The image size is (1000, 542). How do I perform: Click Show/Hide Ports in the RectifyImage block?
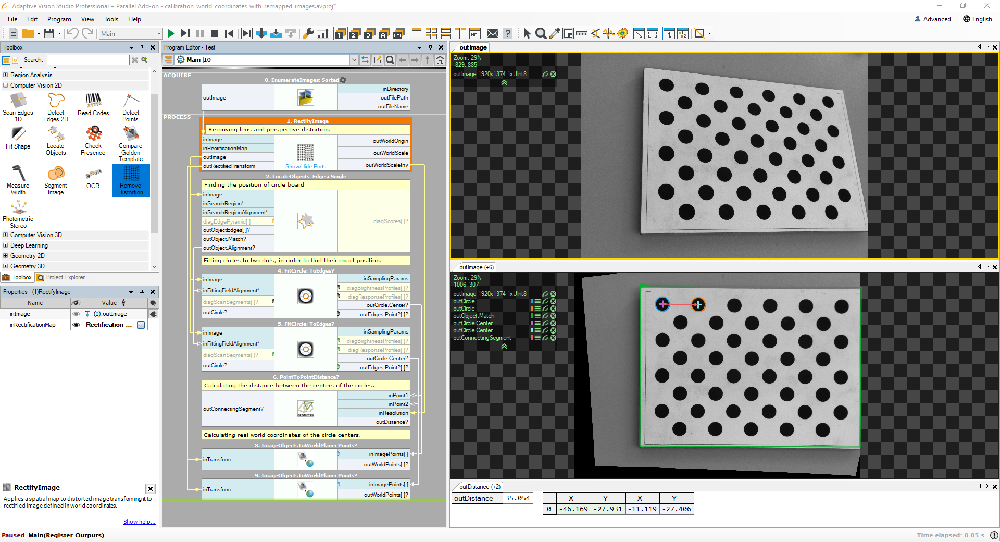coord(305,167)
